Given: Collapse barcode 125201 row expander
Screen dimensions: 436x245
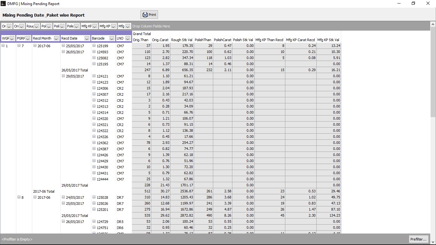Looking at the screenshot, I should click(94, 209).
